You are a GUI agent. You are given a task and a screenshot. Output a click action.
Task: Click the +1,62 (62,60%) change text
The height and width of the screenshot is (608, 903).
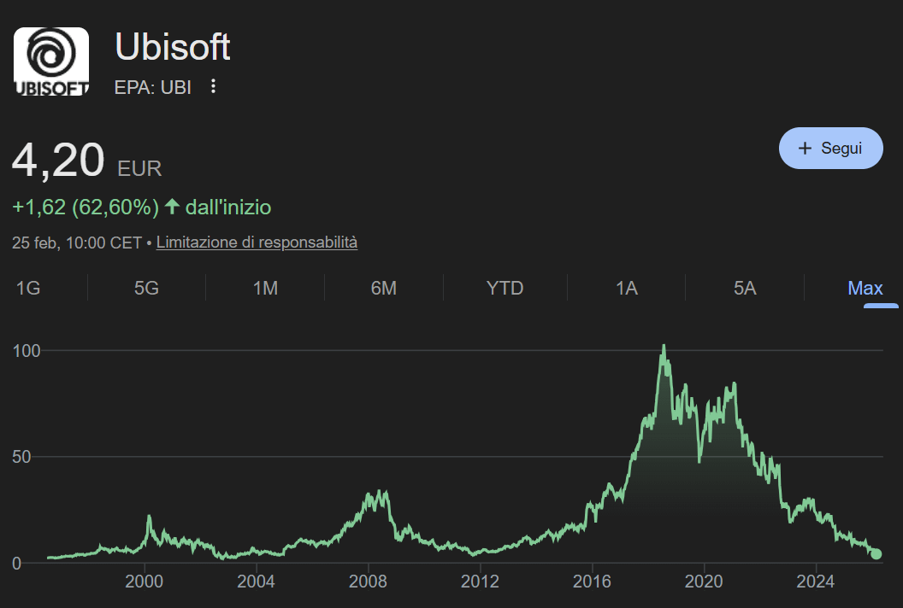click(86, 207)
